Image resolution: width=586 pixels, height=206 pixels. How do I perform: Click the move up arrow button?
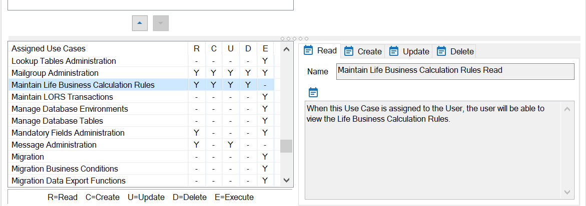coord(140,23)
